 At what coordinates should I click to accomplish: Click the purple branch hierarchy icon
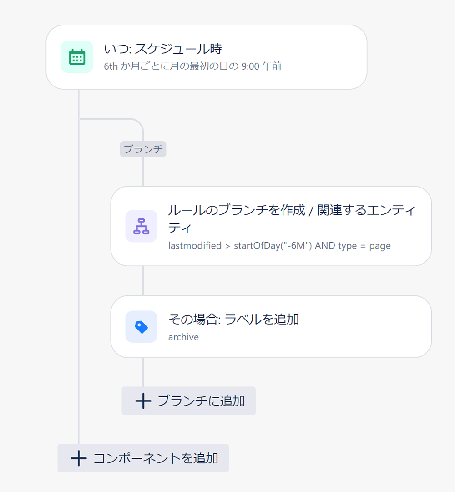tap(141, 226)
